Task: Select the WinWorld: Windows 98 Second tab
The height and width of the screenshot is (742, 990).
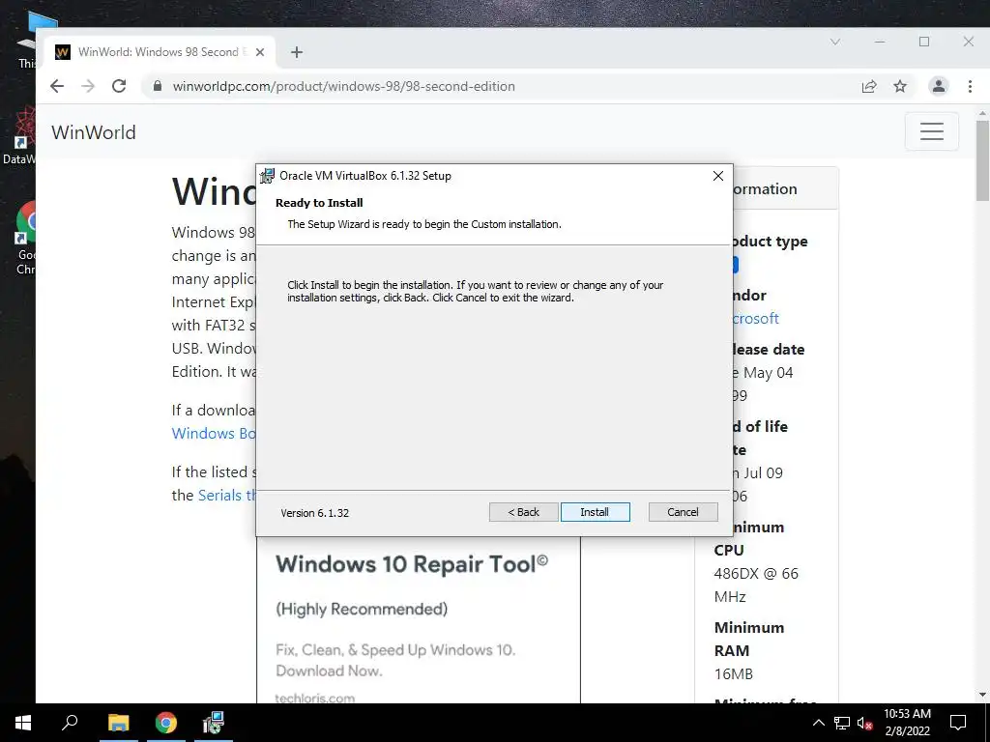Action: point(160,52)
